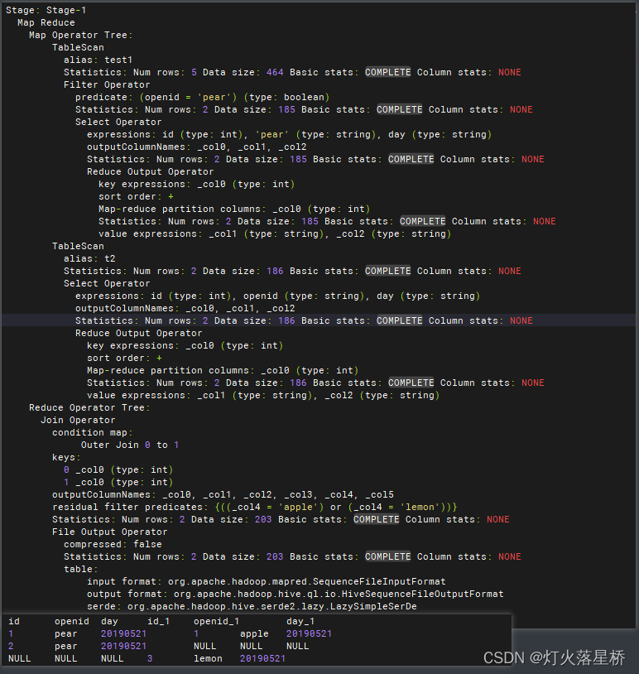
Task: Click the 'Outer Join 0 to 1' line
Action: coord(130,445)
